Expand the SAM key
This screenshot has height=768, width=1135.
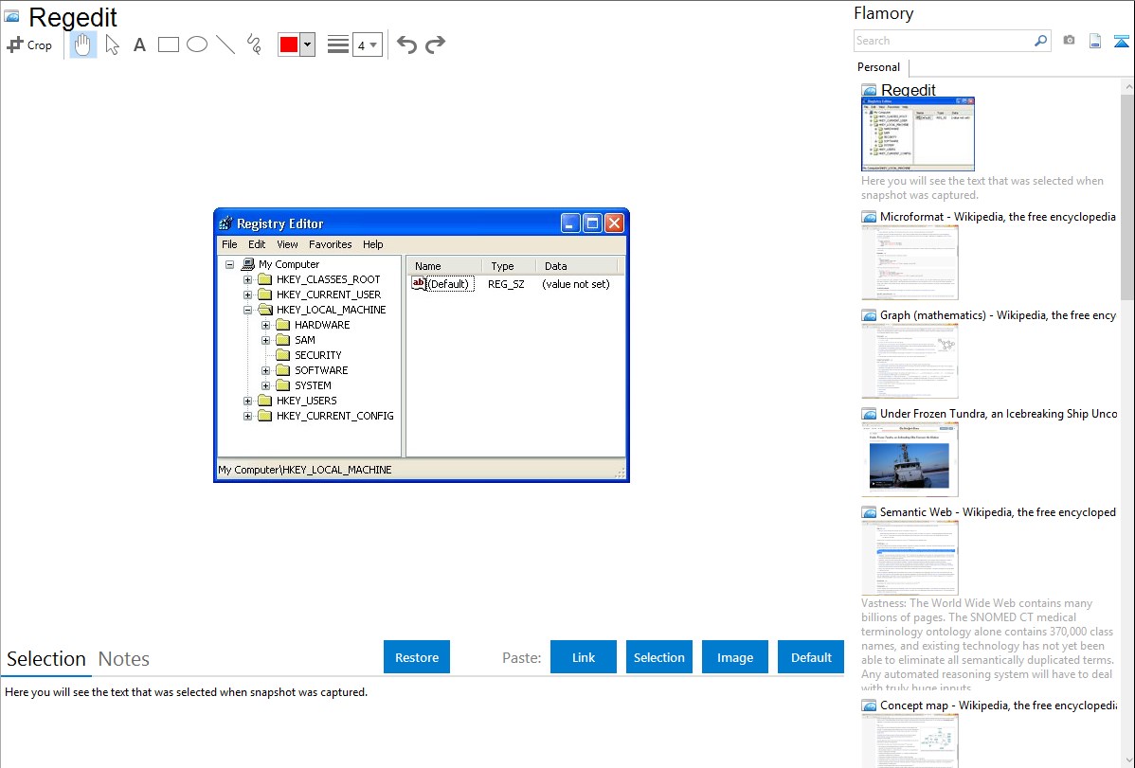(x=265, y=340)
